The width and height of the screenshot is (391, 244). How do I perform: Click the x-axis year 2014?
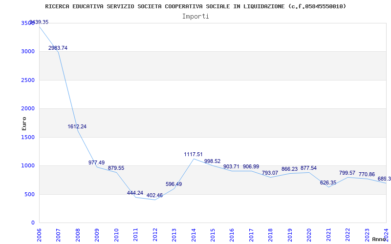tap(194, 235)
